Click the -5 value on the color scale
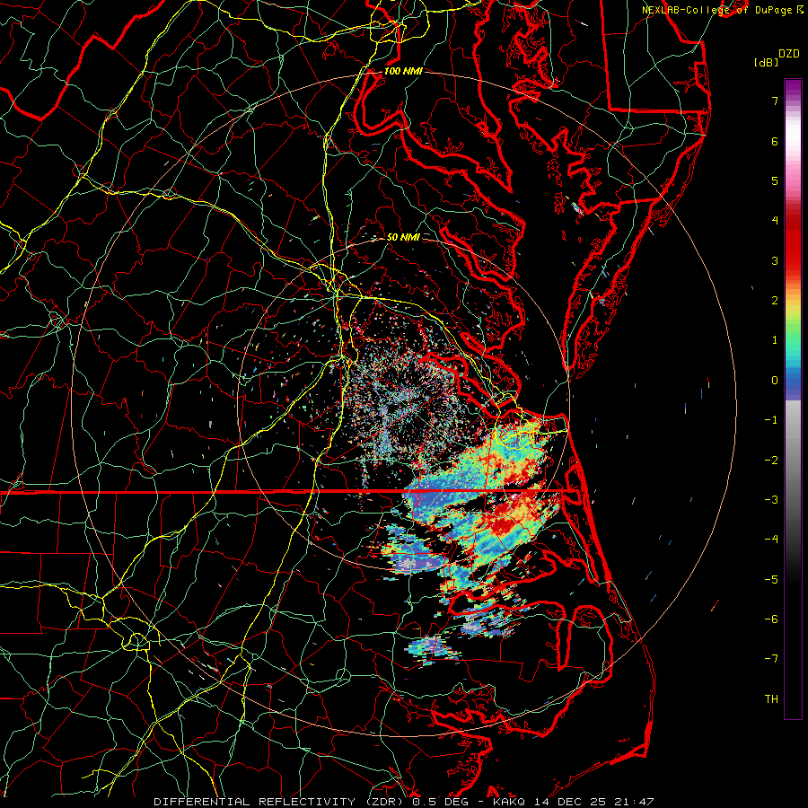Screen dimensions: 808x808 coord(771,580)
